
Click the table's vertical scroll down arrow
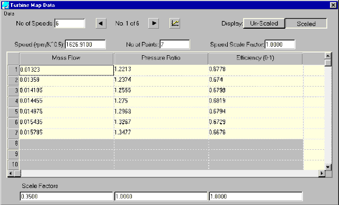[x=328, y=167]
